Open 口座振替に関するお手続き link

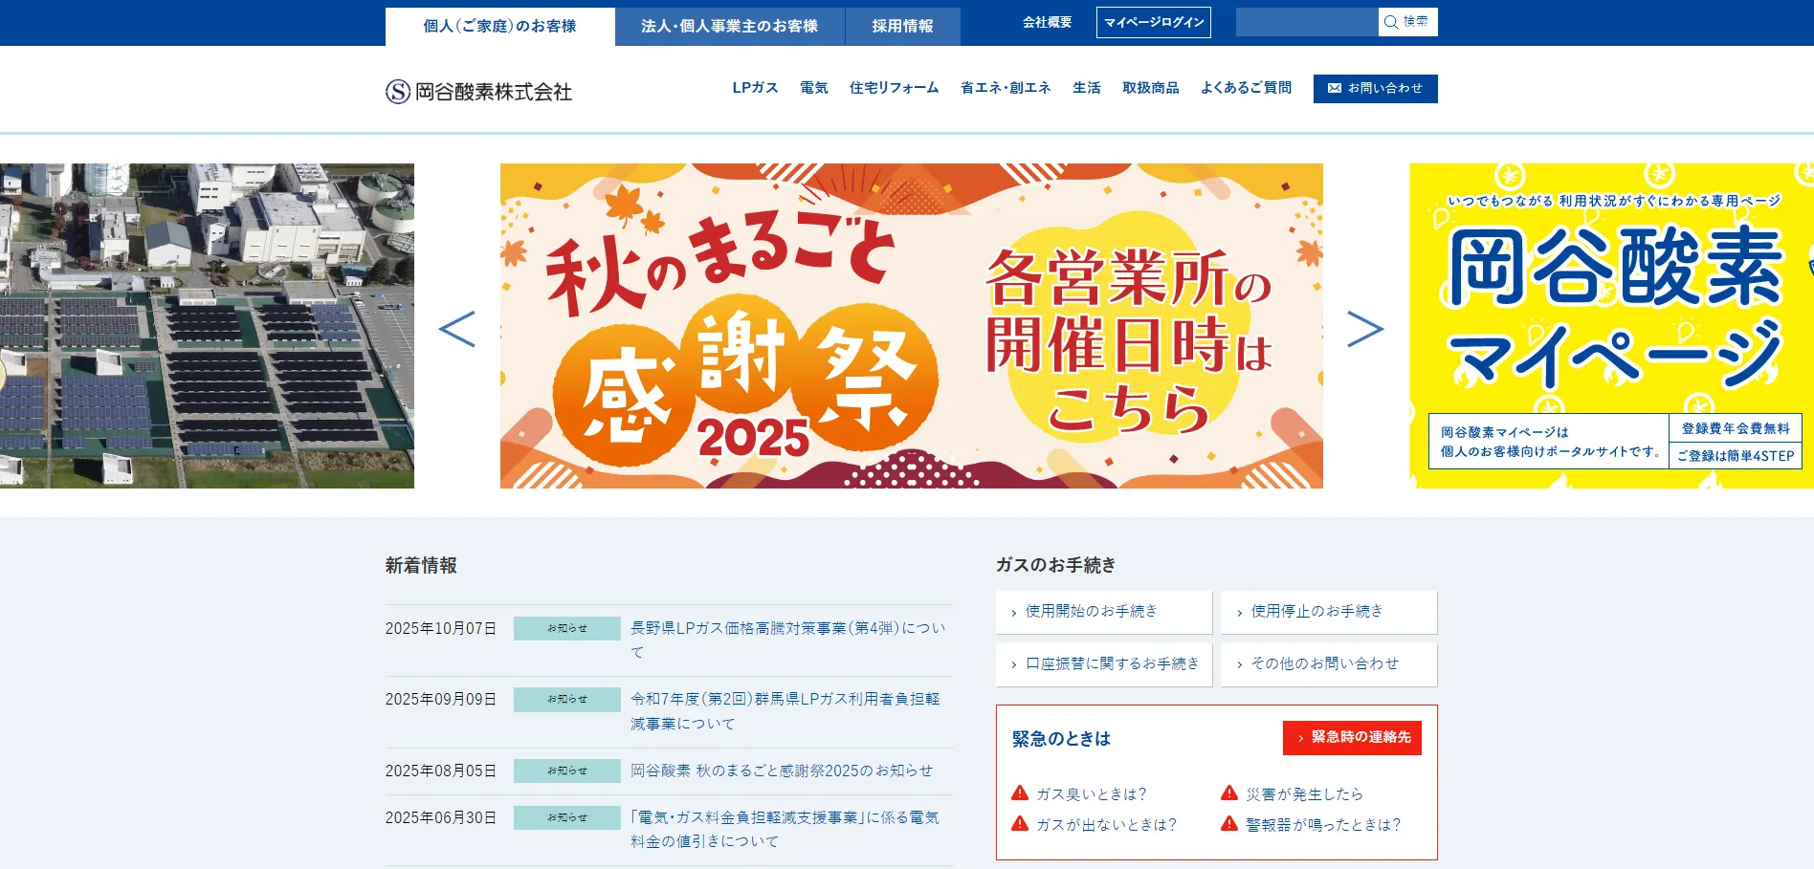(x=1103, y=664)
